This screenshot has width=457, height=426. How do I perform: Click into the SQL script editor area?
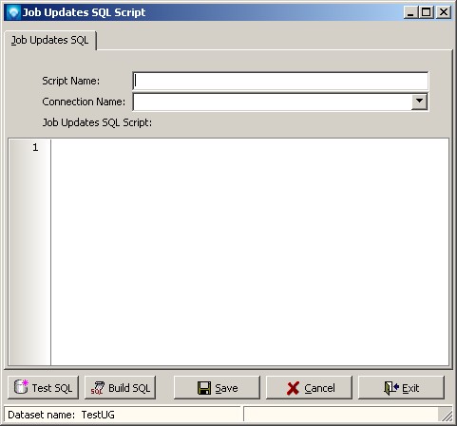pos(250,252)
